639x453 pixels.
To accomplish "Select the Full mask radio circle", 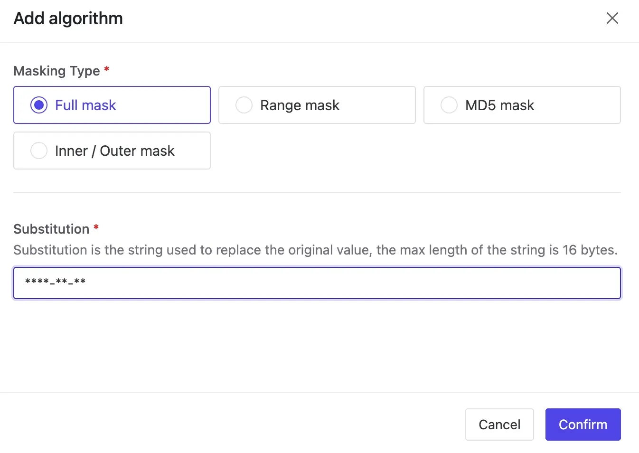I will 39,105.
